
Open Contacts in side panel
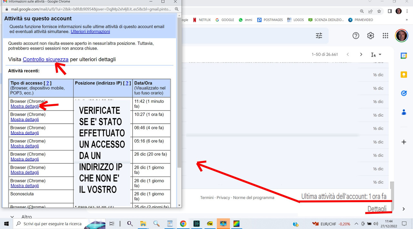point(404,112)
